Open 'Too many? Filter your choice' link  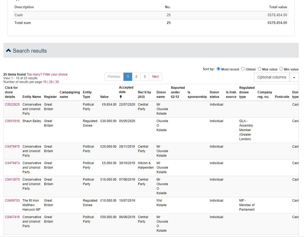click(x=47, y=74)
